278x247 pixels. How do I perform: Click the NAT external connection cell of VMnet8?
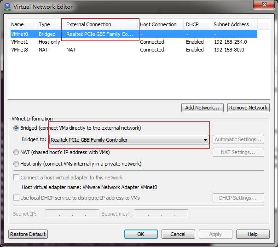tap(71, 50)
